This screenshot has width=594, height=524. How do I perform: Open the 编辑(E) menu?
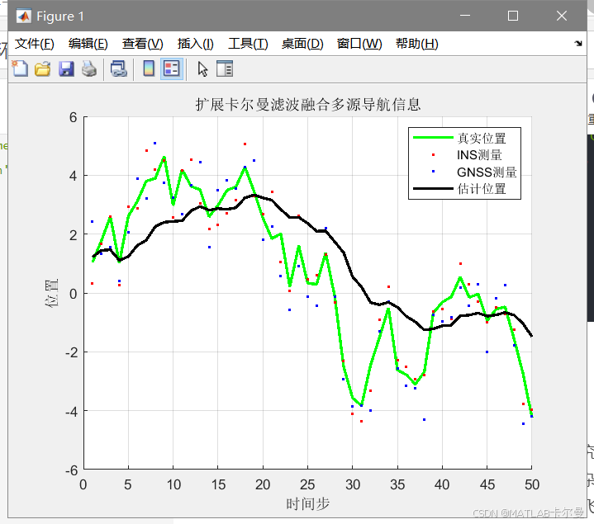point(88,44)
